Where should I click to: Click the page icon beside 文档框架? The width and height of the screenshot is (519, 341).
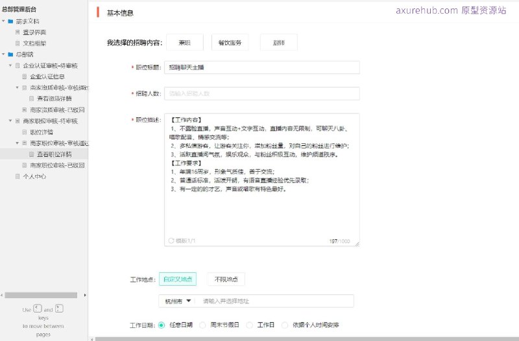(18, 43)
